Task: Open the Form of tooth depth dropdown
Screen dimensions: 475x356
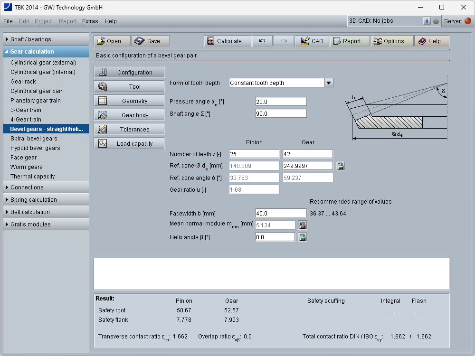Action: [328, 83]
